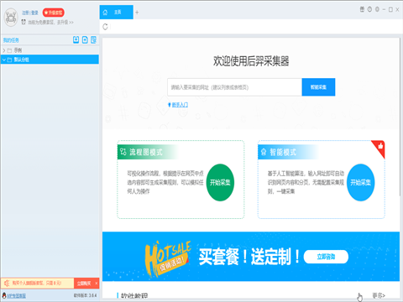Open the third task-list icon in My Tasks header
The height and width of the screenshot is (302, 403).
[x=93, y=39]
